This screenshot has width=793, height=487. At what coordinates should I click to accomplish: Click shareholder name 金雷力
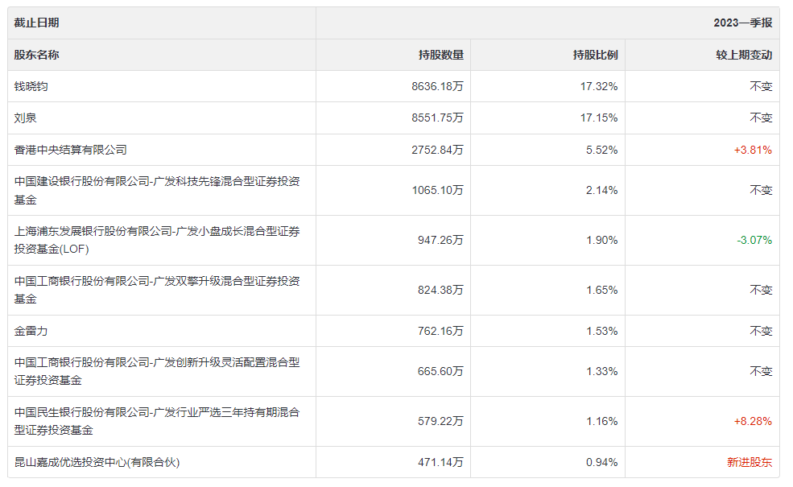tap(31, 331)
